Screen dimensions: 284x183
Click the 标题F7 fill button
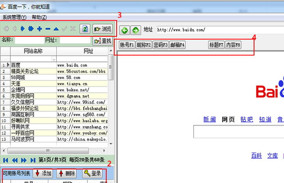click(216, 45)
